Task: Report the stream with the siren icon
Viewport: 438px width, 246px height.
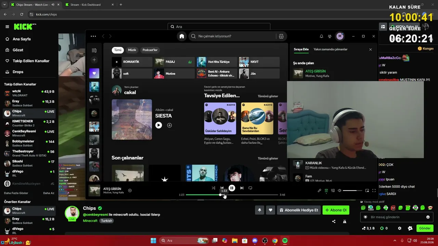Action: pyautogui.click(x=345, y=221)
